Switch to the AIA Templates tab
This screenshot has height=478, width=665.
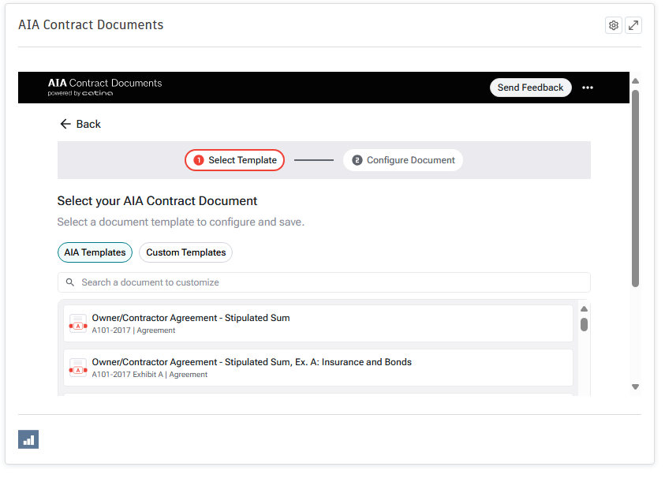95,252
